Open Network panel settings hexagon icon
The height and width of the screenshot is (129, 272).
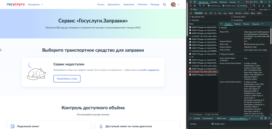click(x=269, y=6)
